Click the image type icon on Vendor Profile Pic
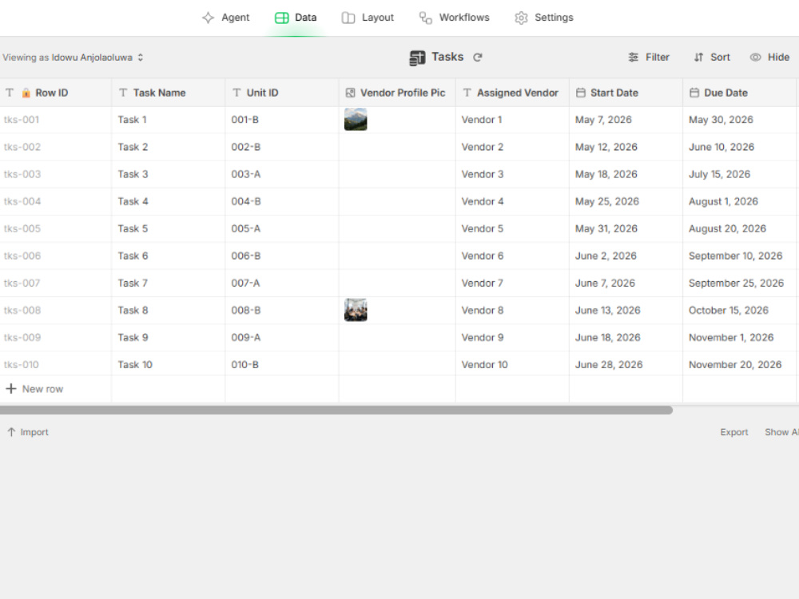The width and height of the screenshot is (799, 599). click(350, 93)
